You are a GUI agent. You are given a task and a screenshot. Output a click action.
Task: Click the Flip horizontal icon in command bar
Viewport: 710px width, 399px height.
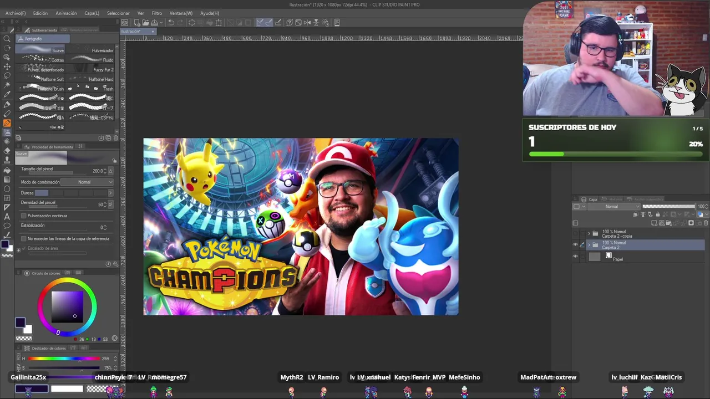(307, 23)
